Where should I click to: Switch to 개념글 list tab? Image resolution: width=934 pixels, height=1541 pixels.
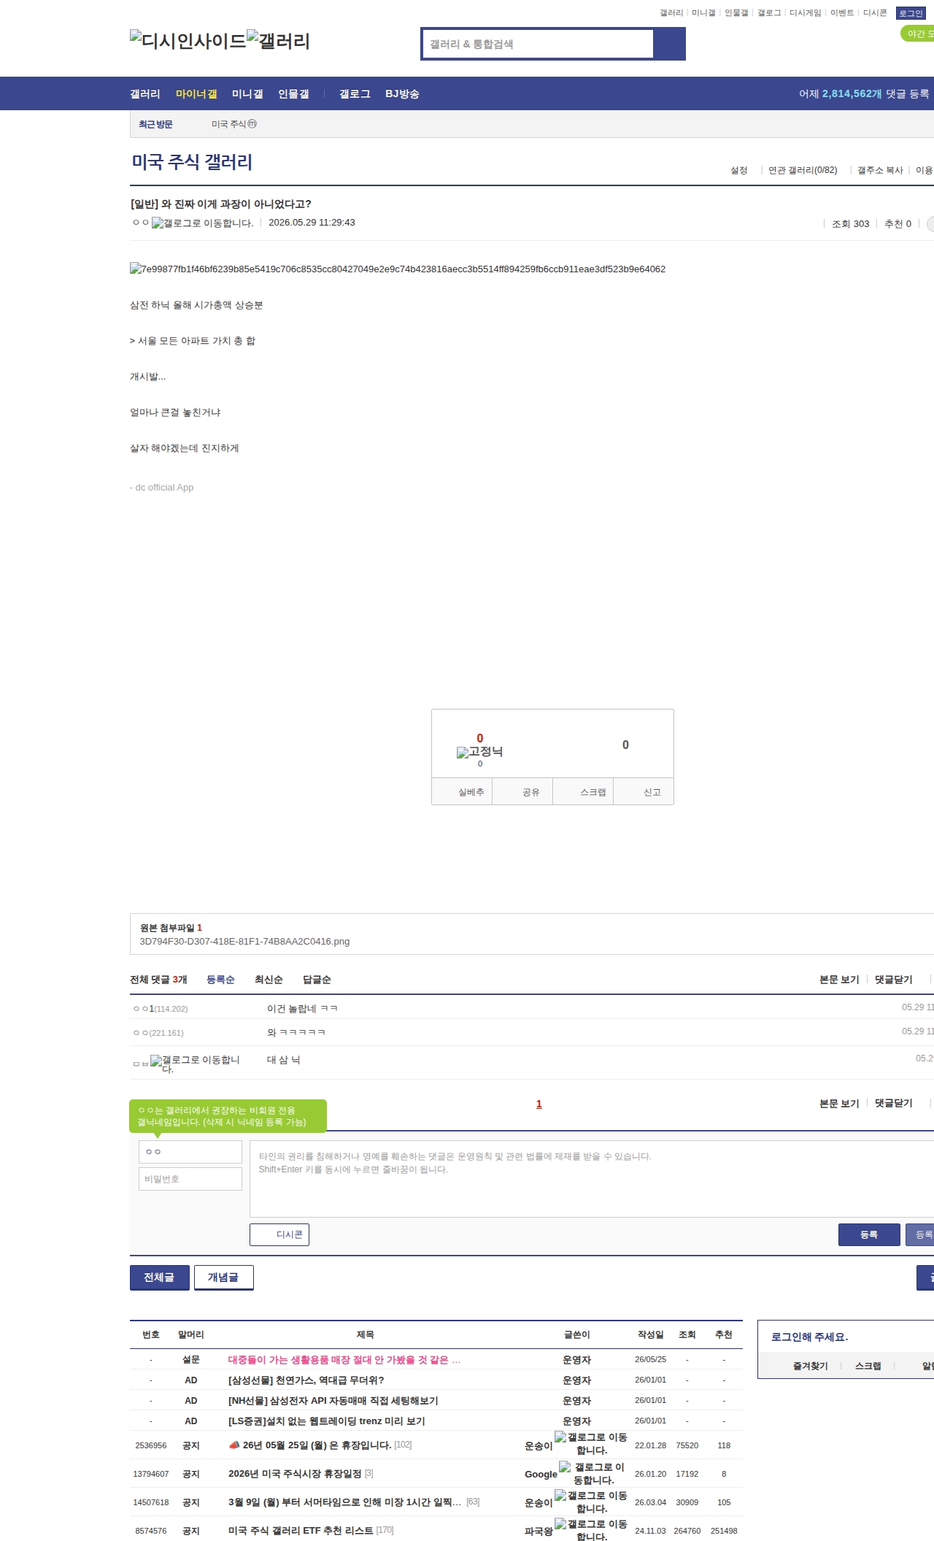[224, 1277]
